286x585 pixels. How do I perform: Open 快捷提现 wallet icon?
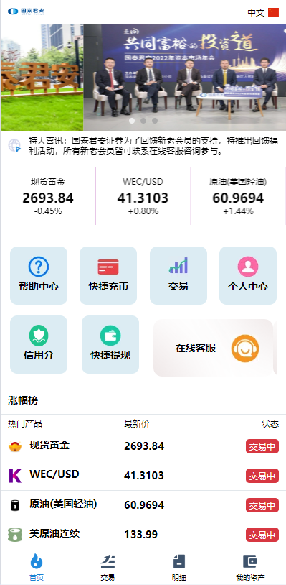[110, 336]
